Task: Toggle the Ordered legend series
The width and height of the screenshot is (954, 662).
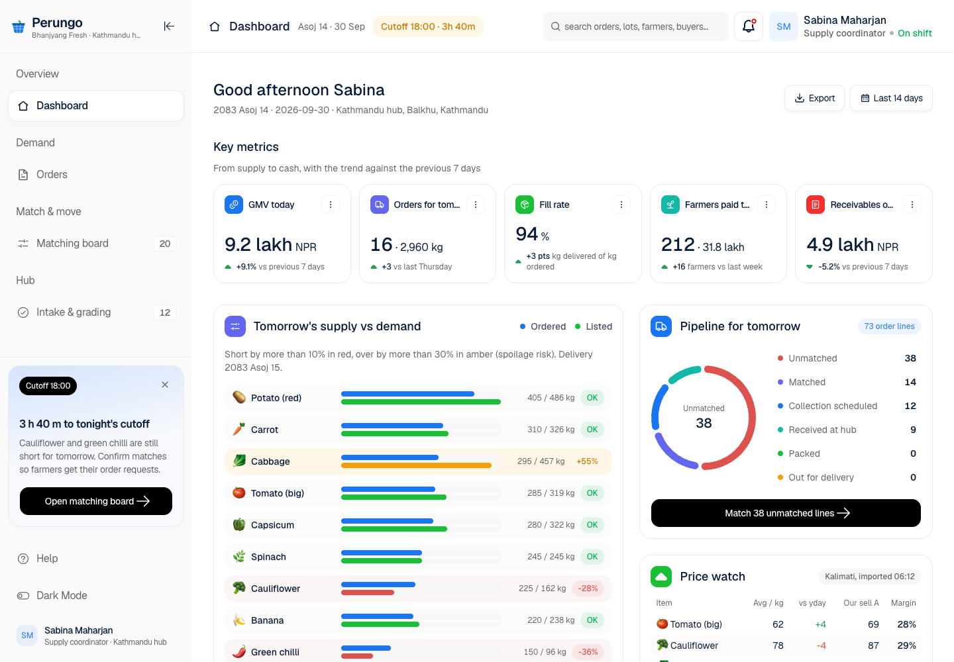Action: (x=543, y=326)
